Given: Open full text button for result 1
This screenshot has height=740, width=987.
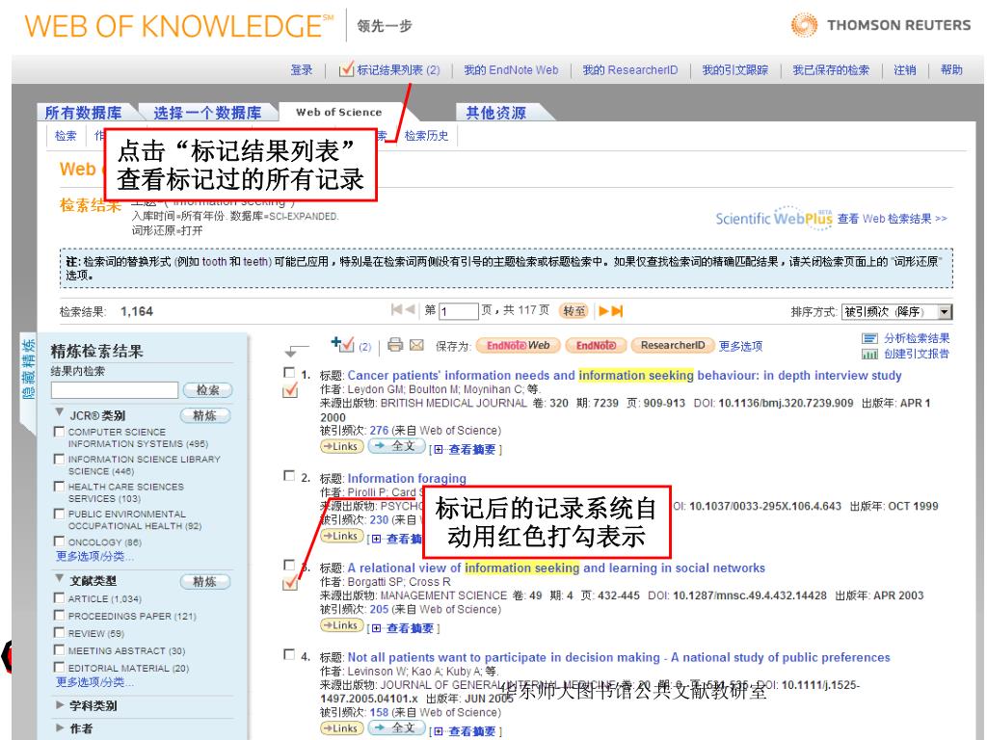Looking at the screenshot, I should pos(396,446).
